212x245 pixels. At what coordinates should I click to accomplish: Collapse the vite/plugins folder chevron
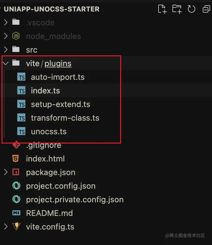(6, 63)
